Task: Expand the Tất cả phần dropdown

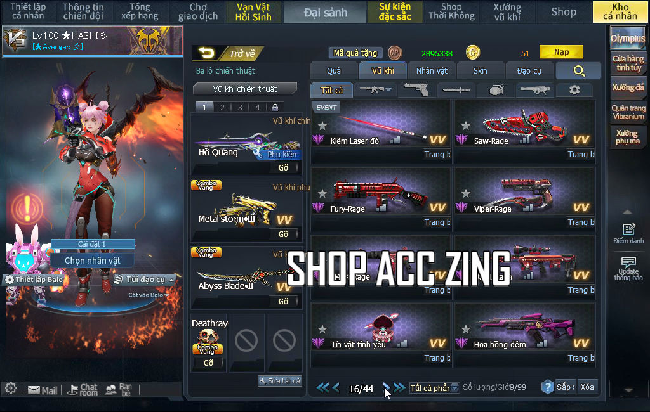Action: (434, 388)
